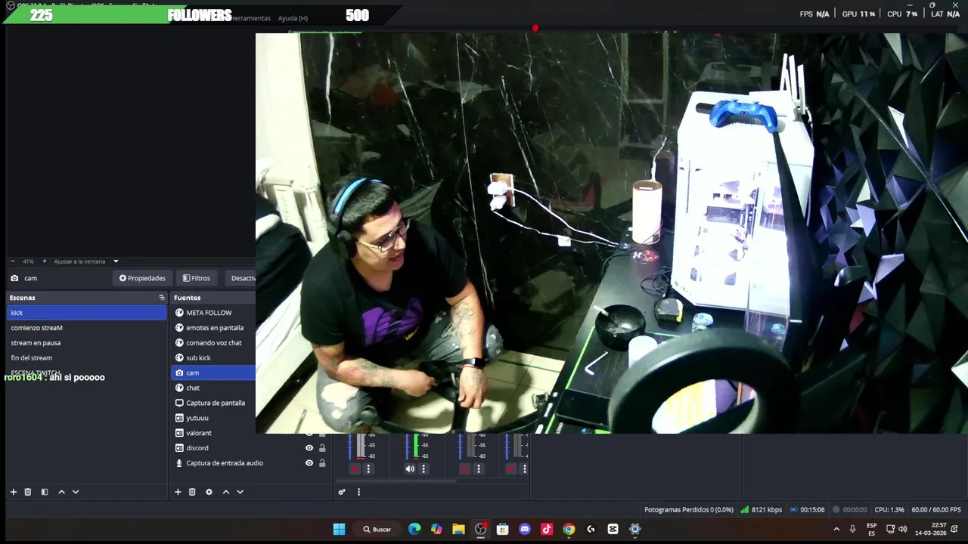Switch to comienzo streaM scene
968x544 pixels.
[86, 328]
